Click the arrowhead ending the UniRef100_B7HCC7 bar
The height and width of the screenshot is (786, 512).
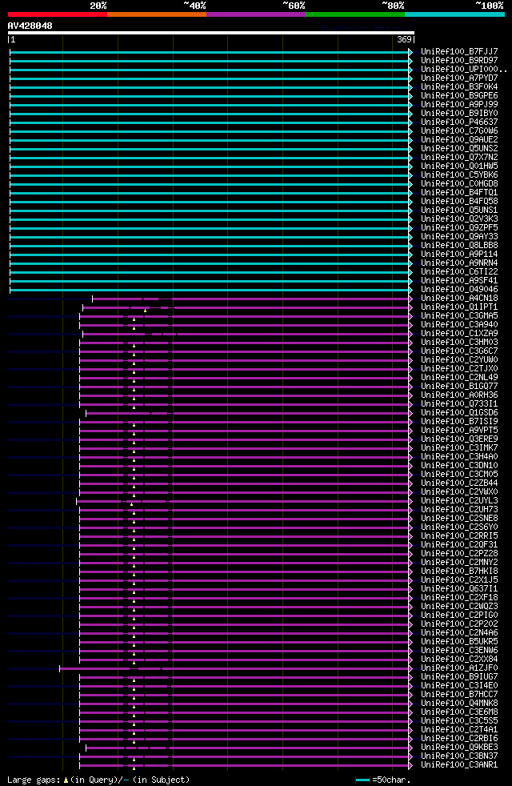[x=411, y=695]
